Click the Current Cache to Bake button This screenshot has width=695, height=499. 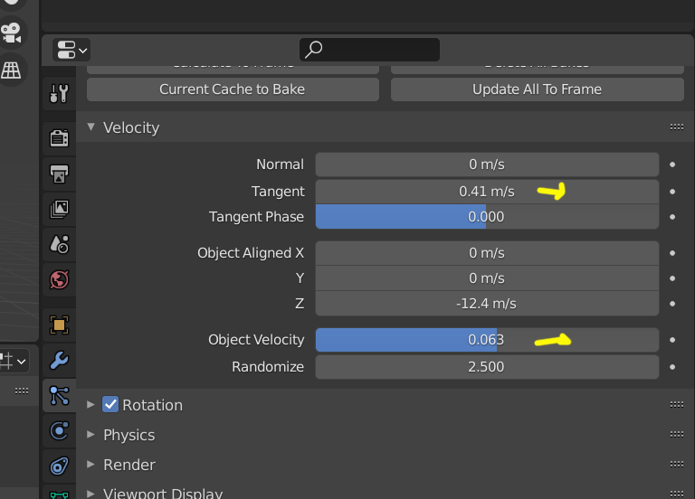coord(233,89)
